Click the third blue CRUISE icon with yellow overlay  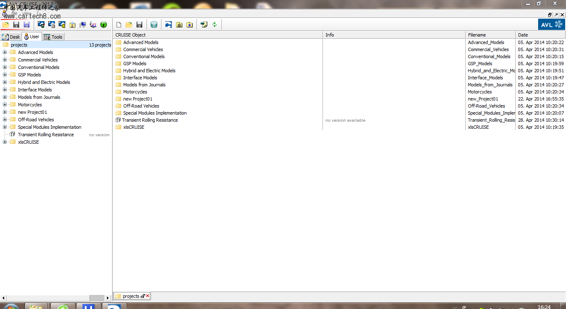(x=62, y=25)
